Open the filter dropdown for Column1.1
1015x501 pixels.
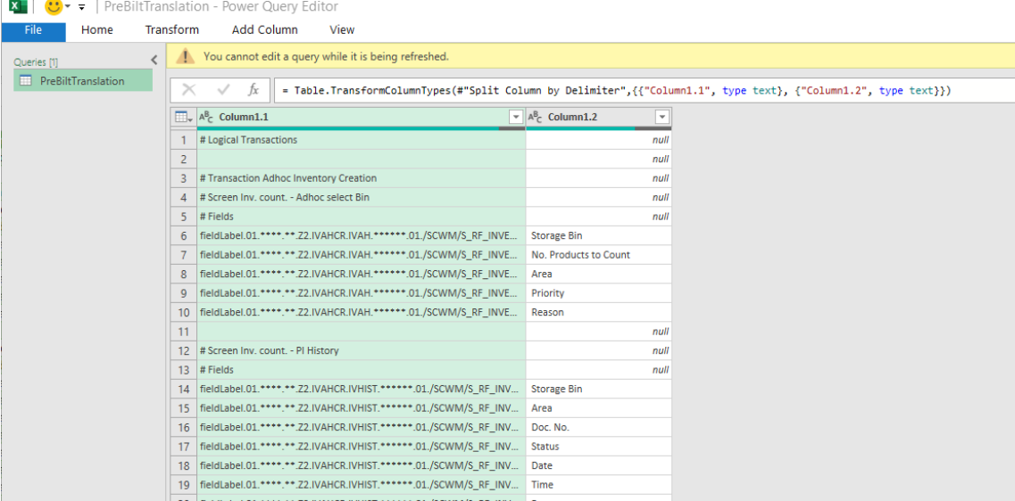coord(515,118)
